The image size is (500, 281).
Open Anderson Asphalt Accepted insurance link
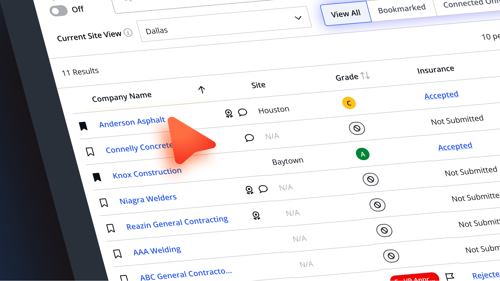pos(441,95)
